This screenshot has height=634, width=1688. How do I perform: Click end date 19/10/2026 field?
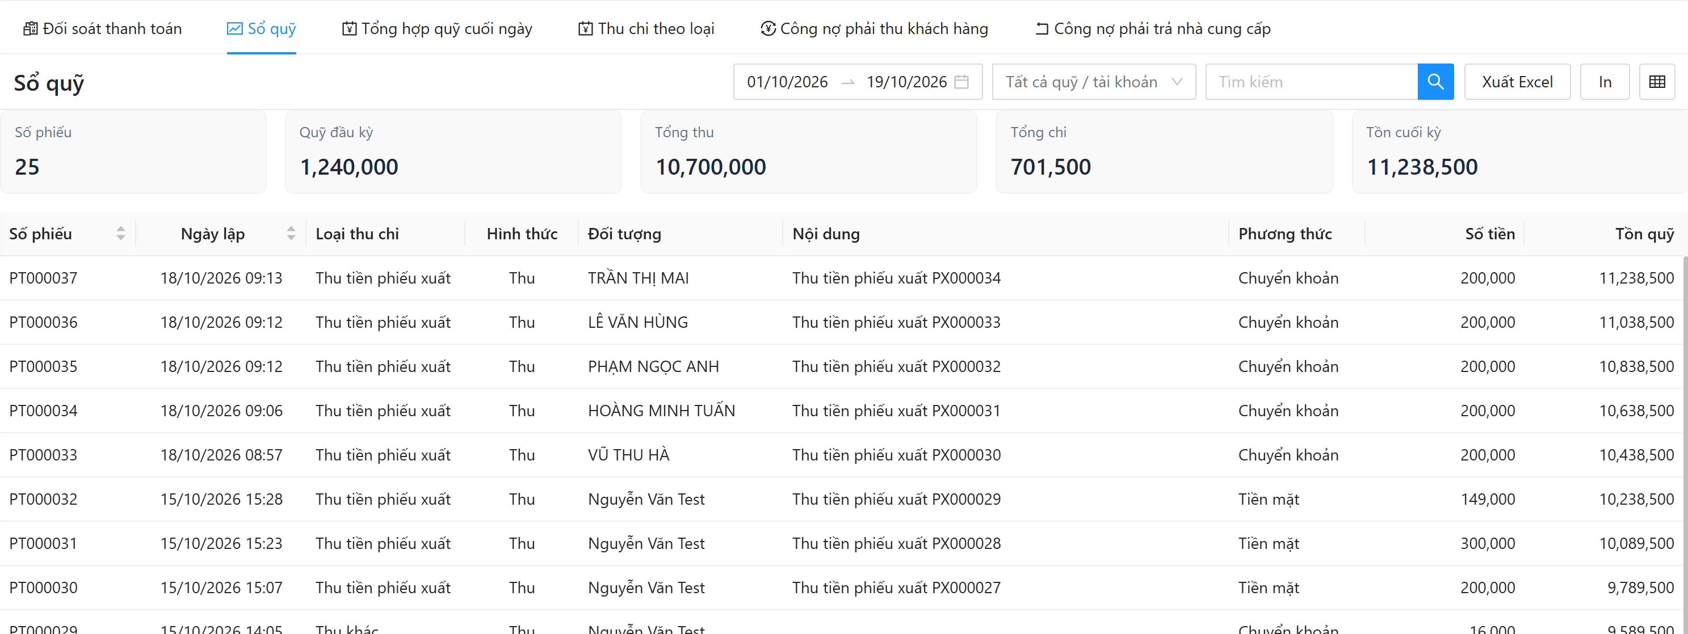(906, 82)
